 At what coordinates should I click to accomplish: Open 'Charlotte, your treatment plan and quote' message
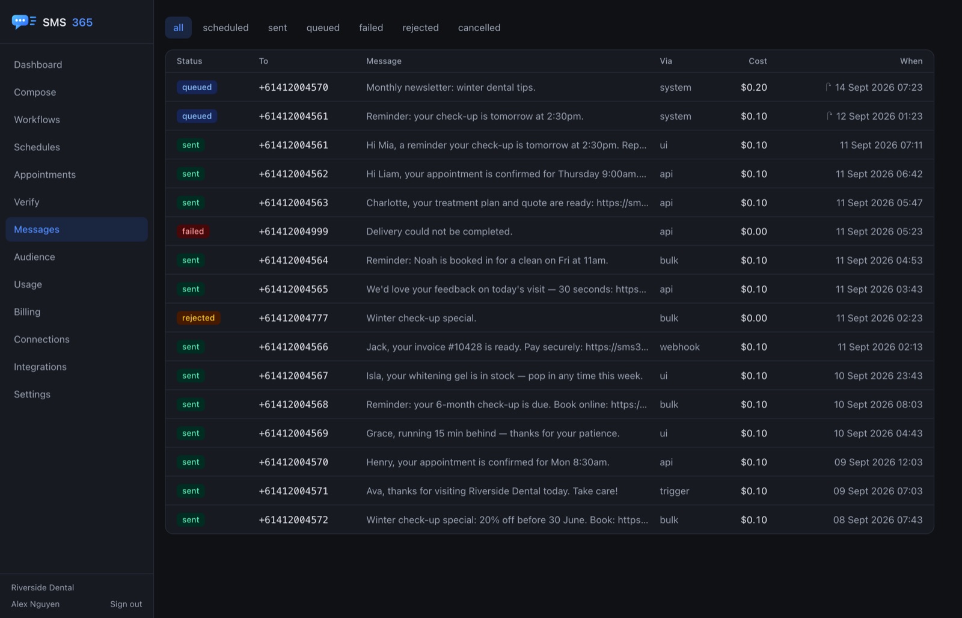point(507,203)
